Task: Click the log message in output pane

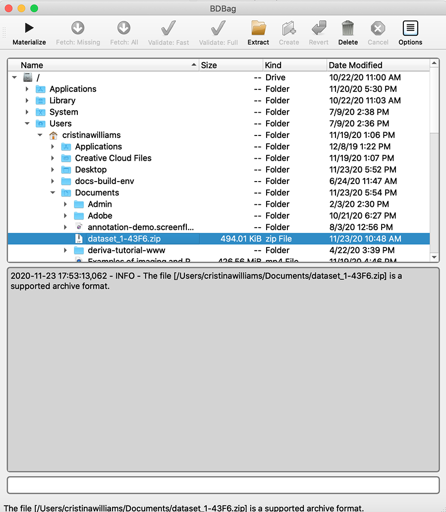Action: coord(206,281)
